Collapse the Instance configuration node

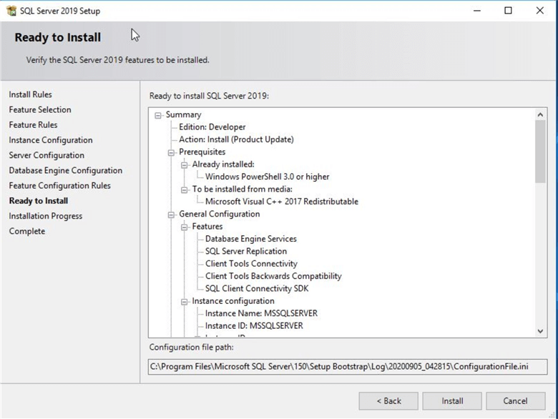[185, 302]
